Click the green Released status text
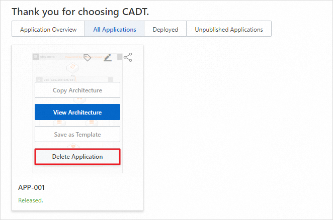This screenshot has width=333, height=220. tap(31, 200)
